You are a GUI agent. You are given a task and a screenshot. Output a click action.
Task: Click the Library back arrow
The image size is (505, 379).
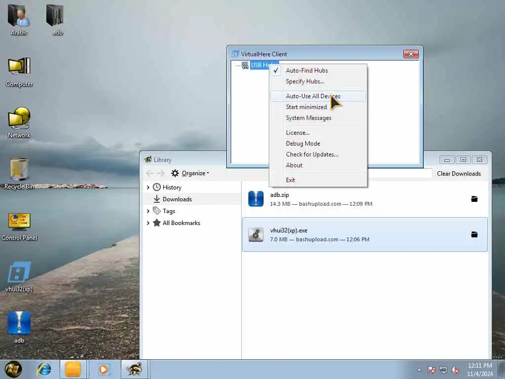click(150, 173)
